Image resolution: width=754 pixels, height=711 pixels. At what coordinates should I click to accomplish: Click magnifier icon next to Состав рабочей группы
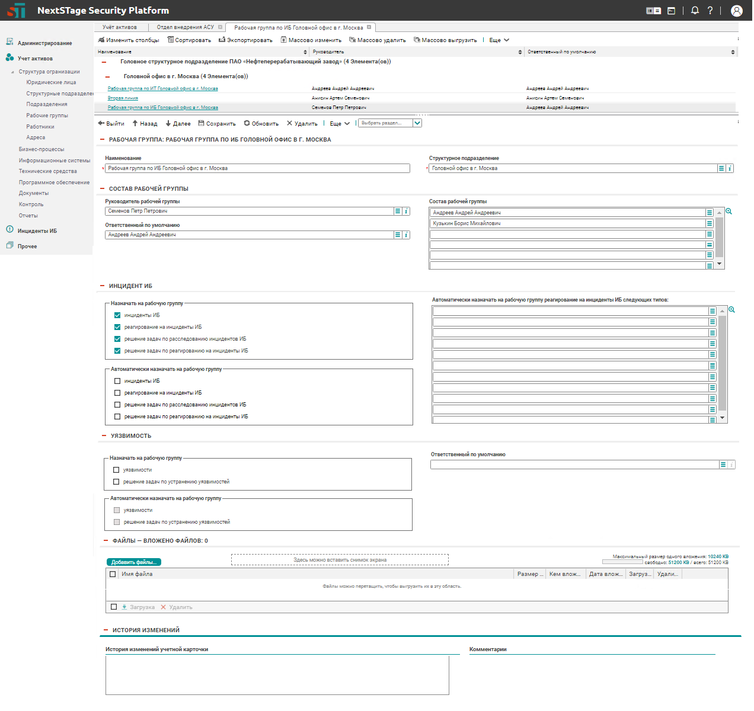[x=729, y=212]
